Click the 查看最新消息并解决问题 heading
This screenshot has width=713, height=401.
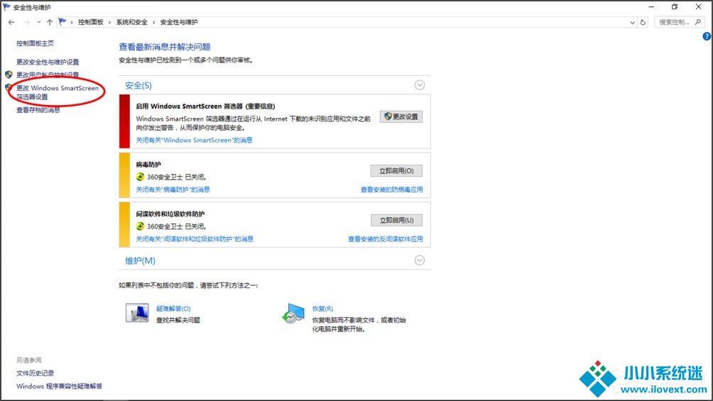[165, 47]
